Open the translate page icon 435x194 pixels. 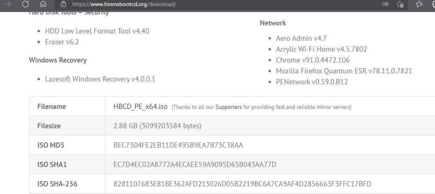396,4
